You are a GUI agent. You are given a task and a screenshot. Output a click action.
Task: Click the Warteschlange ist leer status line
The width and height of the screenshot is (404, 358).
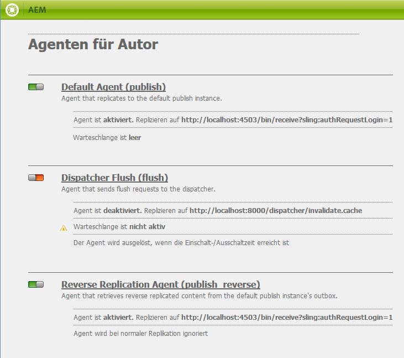pos(107,137)
